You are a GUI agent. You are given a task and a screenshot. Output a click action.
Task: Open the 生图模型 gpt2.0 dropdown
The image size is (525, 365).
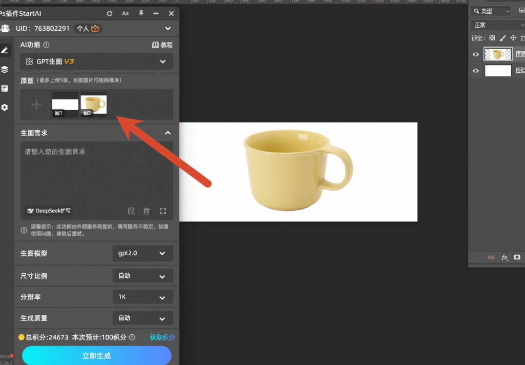click(x=143, y=253)
